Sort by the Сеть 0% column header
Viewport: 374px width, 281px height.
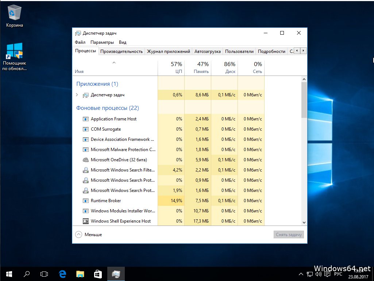[x=251, y=68]
